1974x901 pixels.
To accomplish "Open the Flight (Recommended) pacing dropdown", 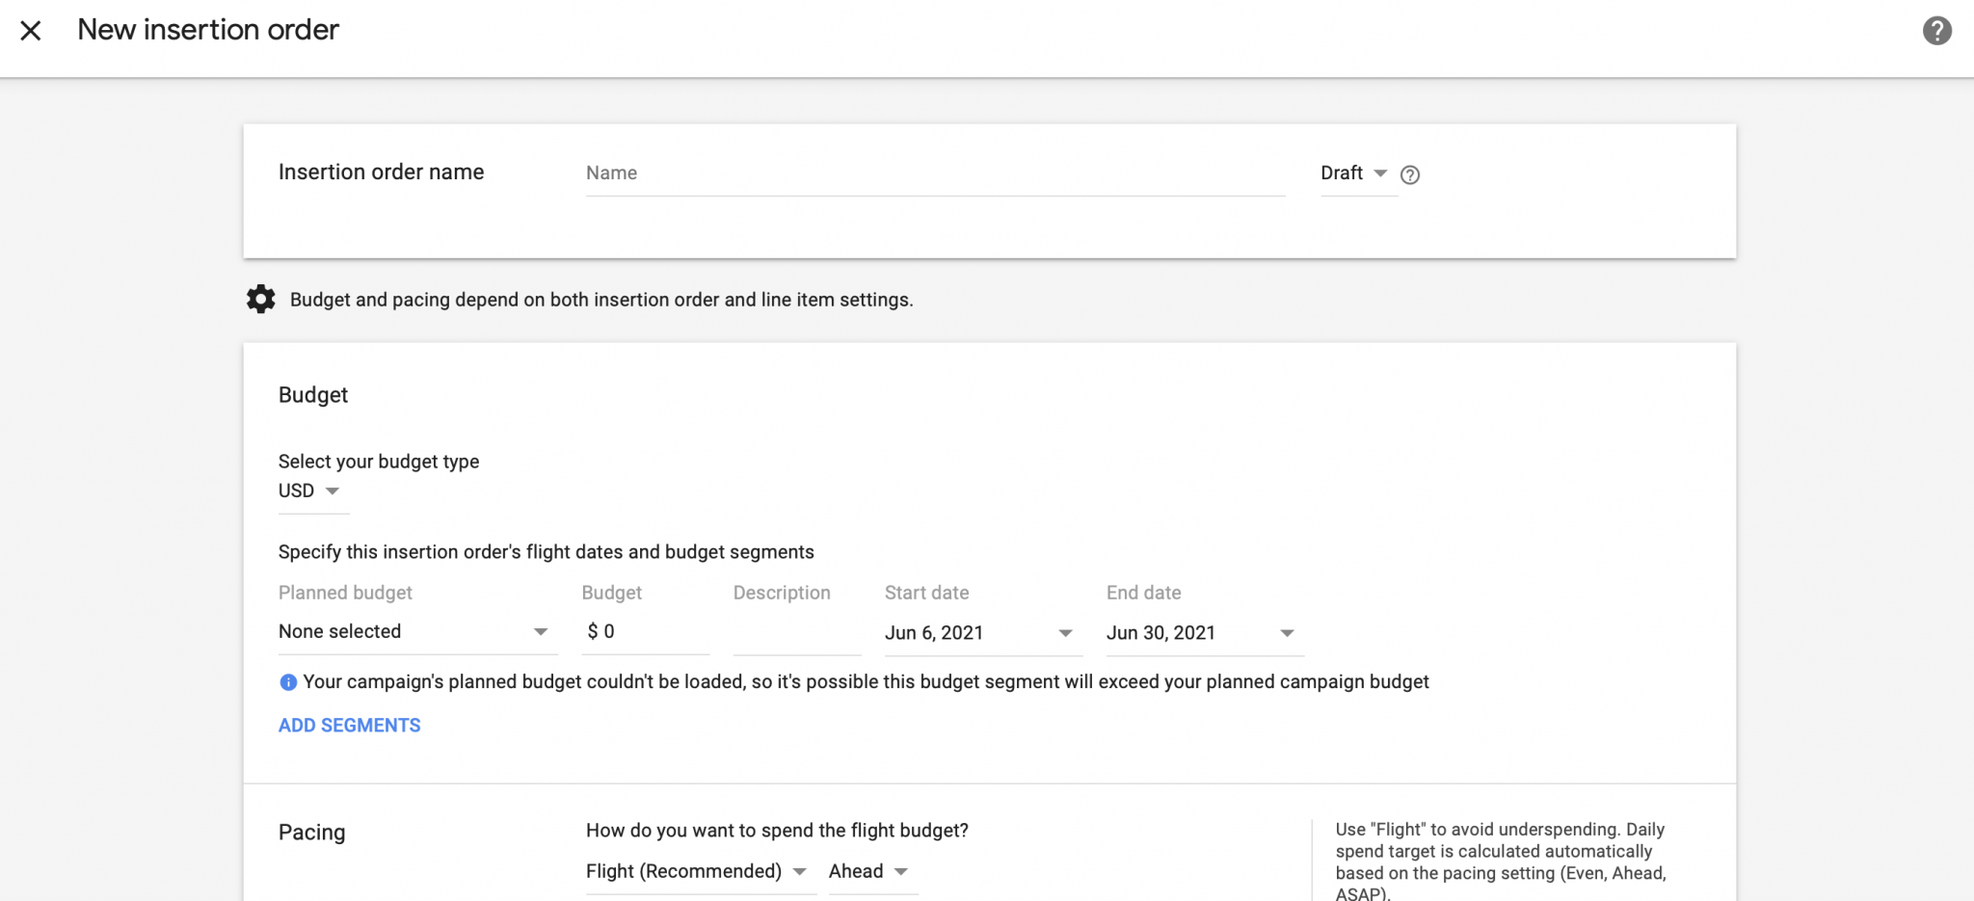I will tap(696, 870).
